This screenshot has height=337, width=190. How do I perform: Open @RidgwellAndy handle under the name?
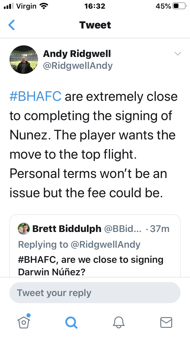pyautogui.click(x=78, y=66)
